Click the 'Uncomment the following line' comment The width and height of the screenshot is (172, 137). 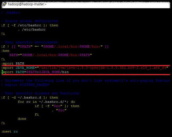(x=86, y=80)
